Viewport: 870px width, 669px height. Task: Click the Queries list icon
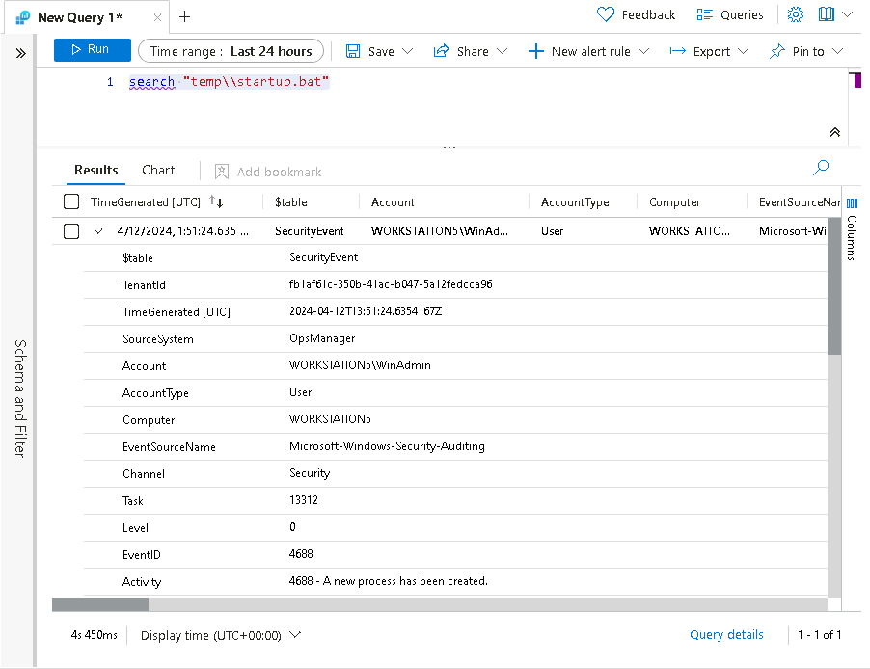point(705,15)
